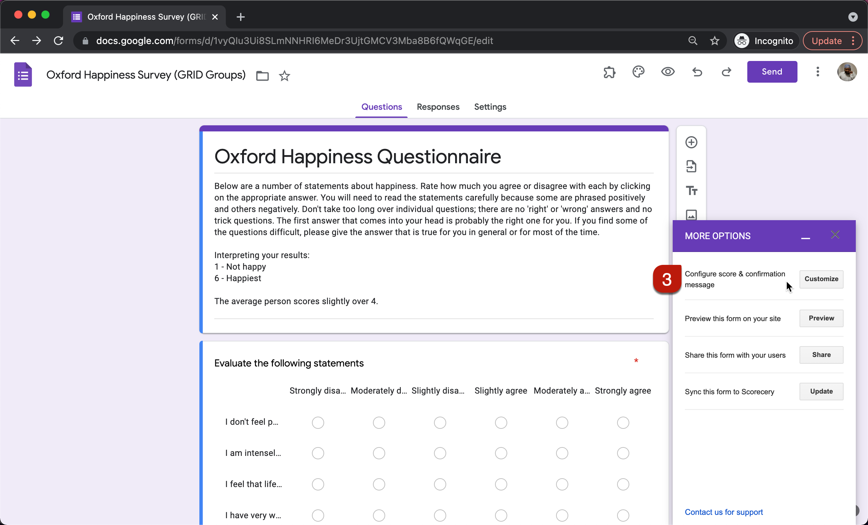Select Strongly agree for "I don't feel p..."
This screenshot has height=525, width=868.
point(623,423)
